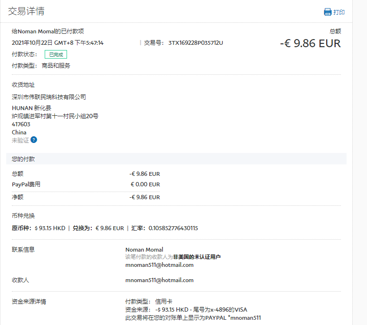This screenshot has height=325, width=367.
Task: Click the 资金来源详情 section label
Action: [x=29, y=301]
